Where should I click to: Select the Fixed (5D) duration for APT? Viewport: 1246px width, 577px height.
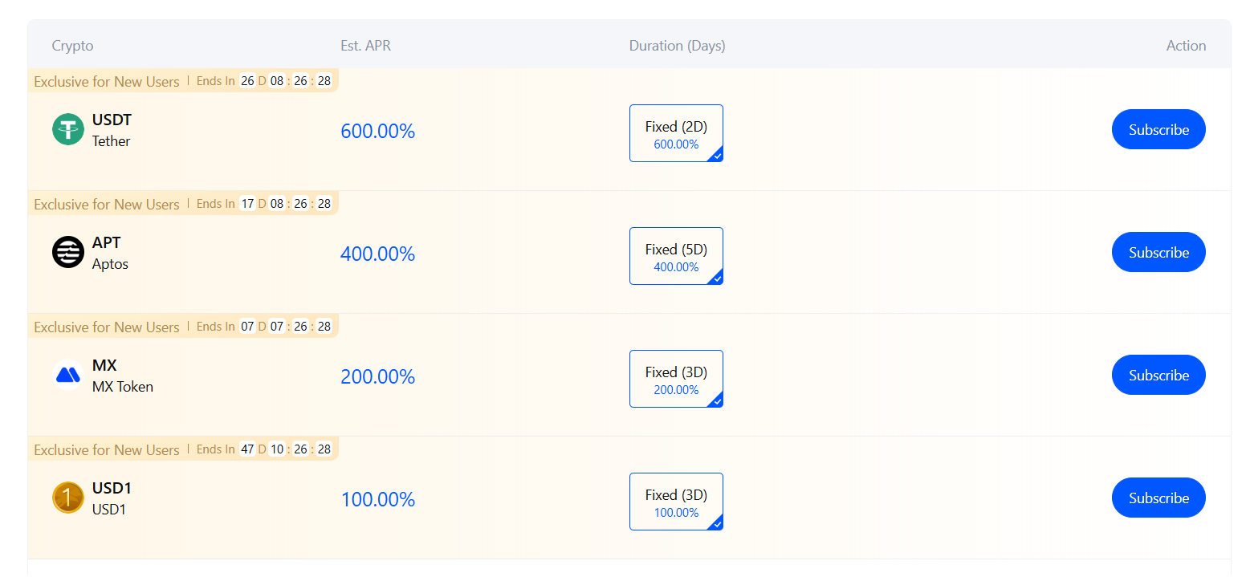point(676,256)
